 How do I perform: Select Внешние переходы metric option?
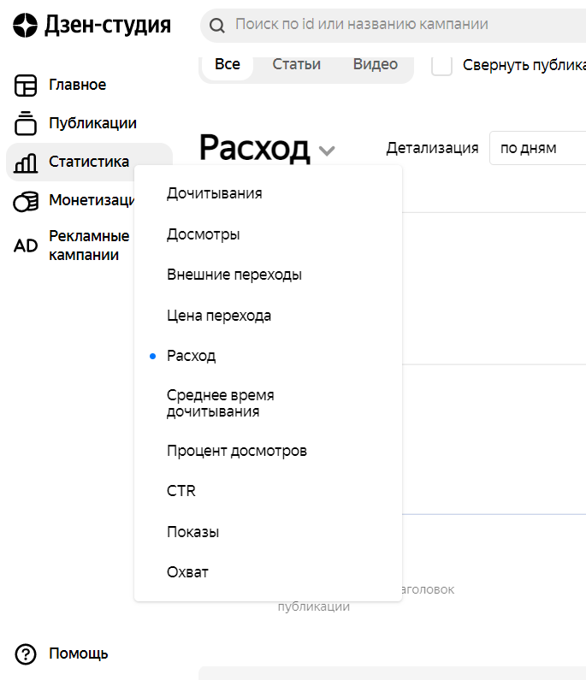[x=234, y=275]
